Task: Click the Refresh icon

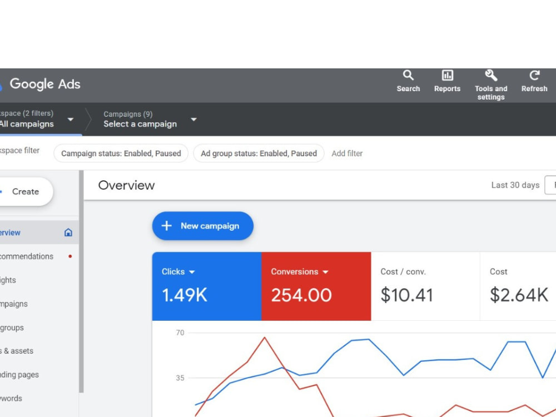Action: click(x=534, y=75)
